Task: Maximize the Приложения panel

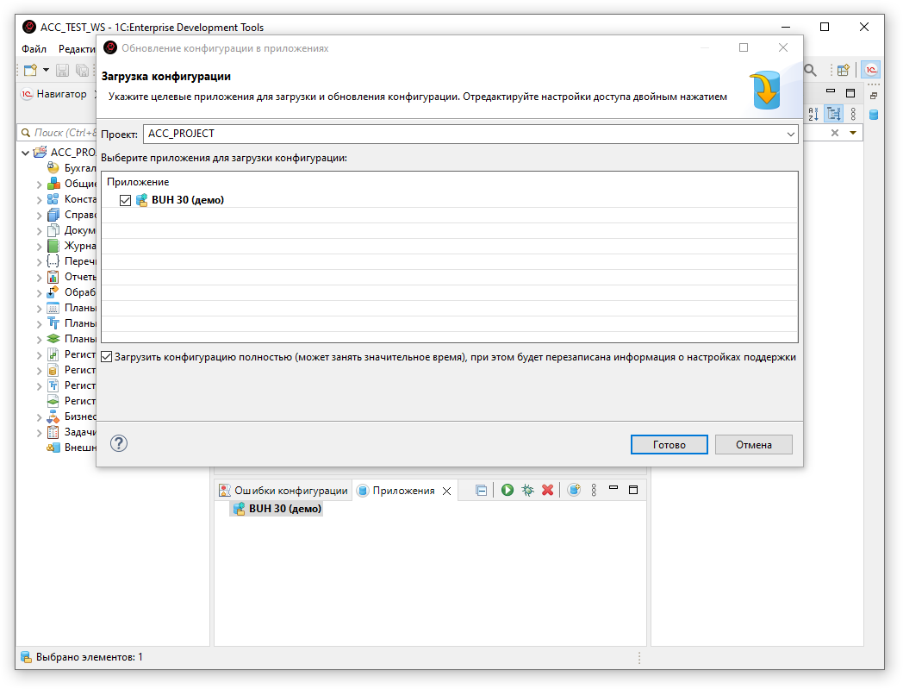Action: coord(633,490)
